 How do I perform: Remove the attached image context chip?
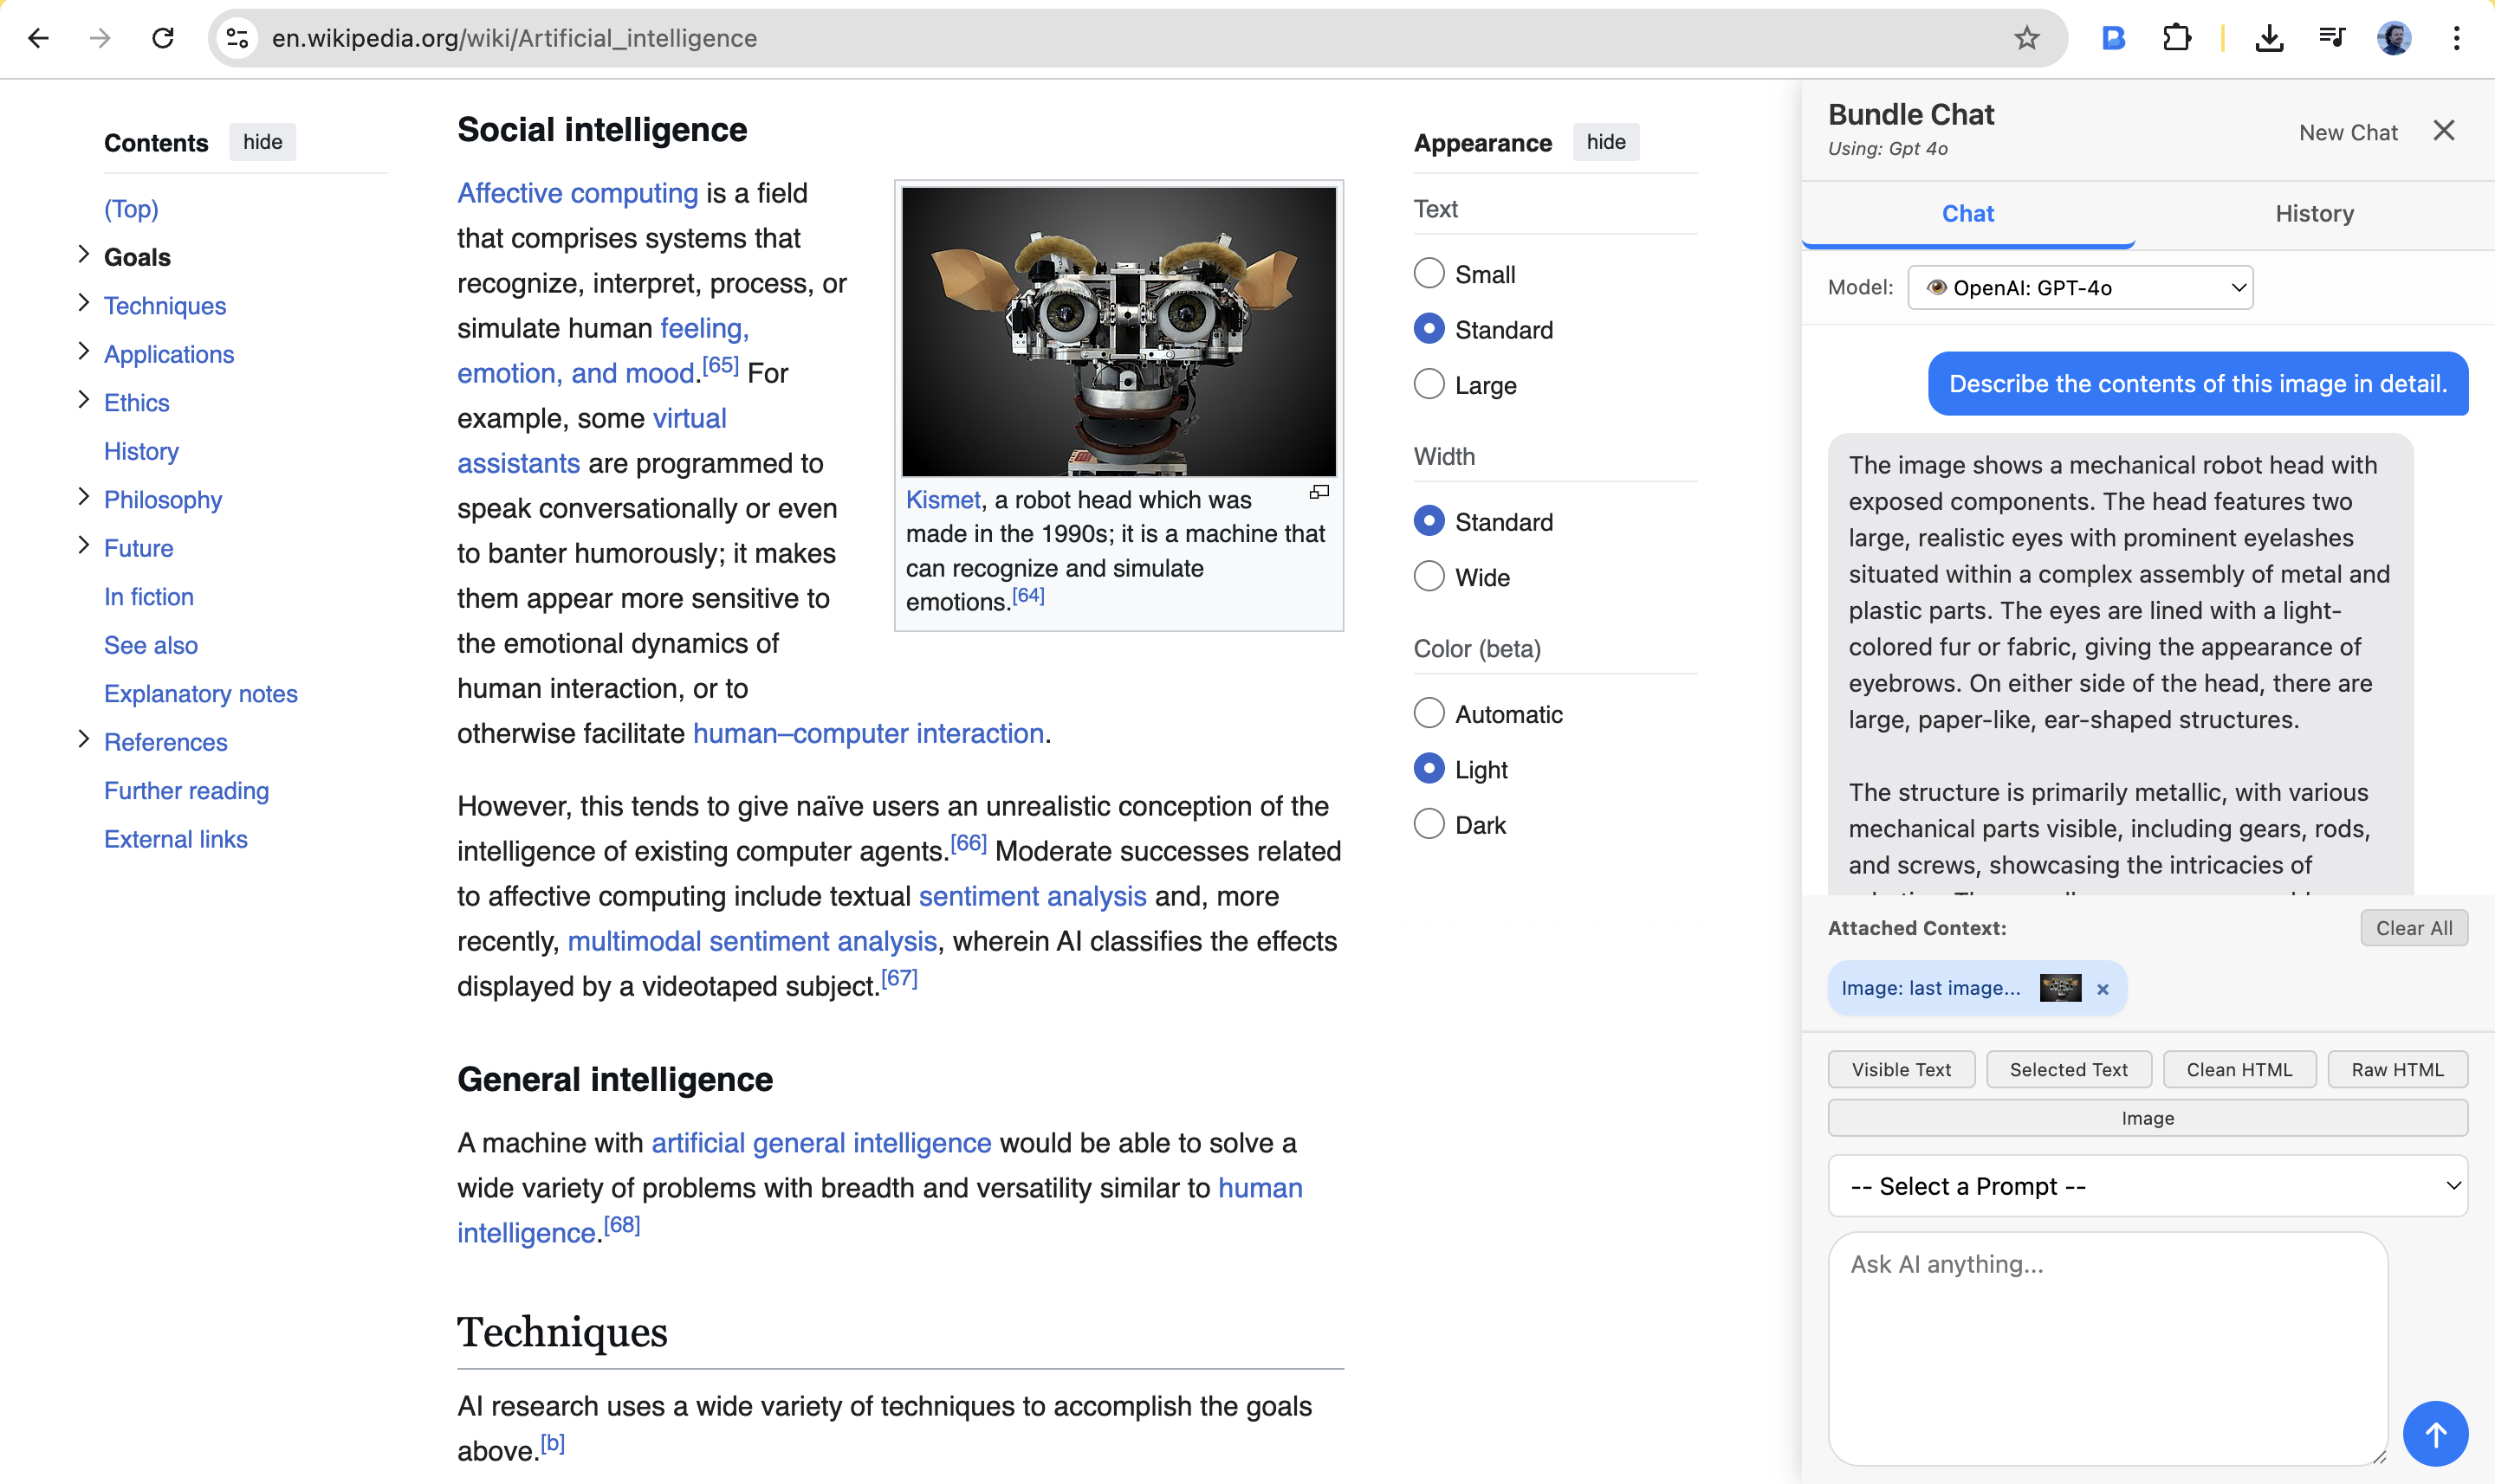click(2103, 988)
